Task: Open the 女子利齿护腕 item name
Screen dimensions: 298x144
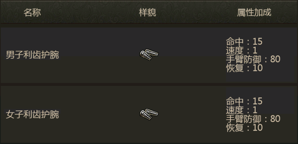Action: point(32,115)
